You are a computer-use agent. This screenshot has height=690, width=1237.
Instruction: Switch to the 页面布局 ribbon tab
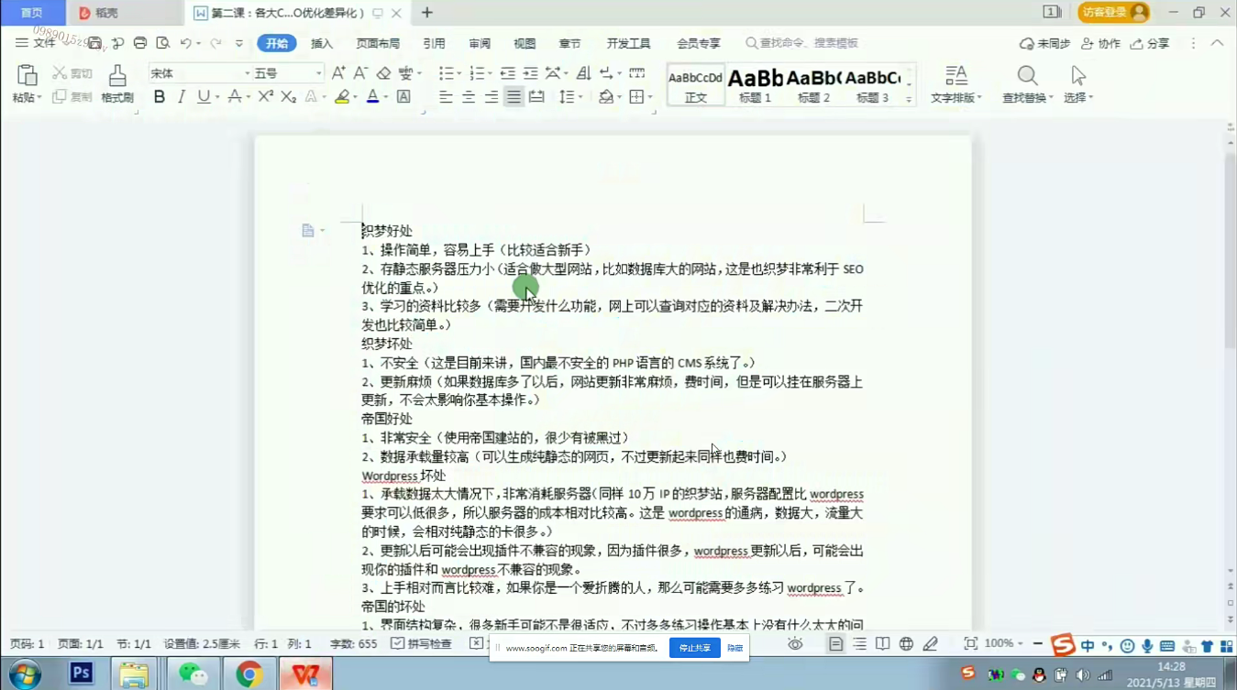pos(378,43)
